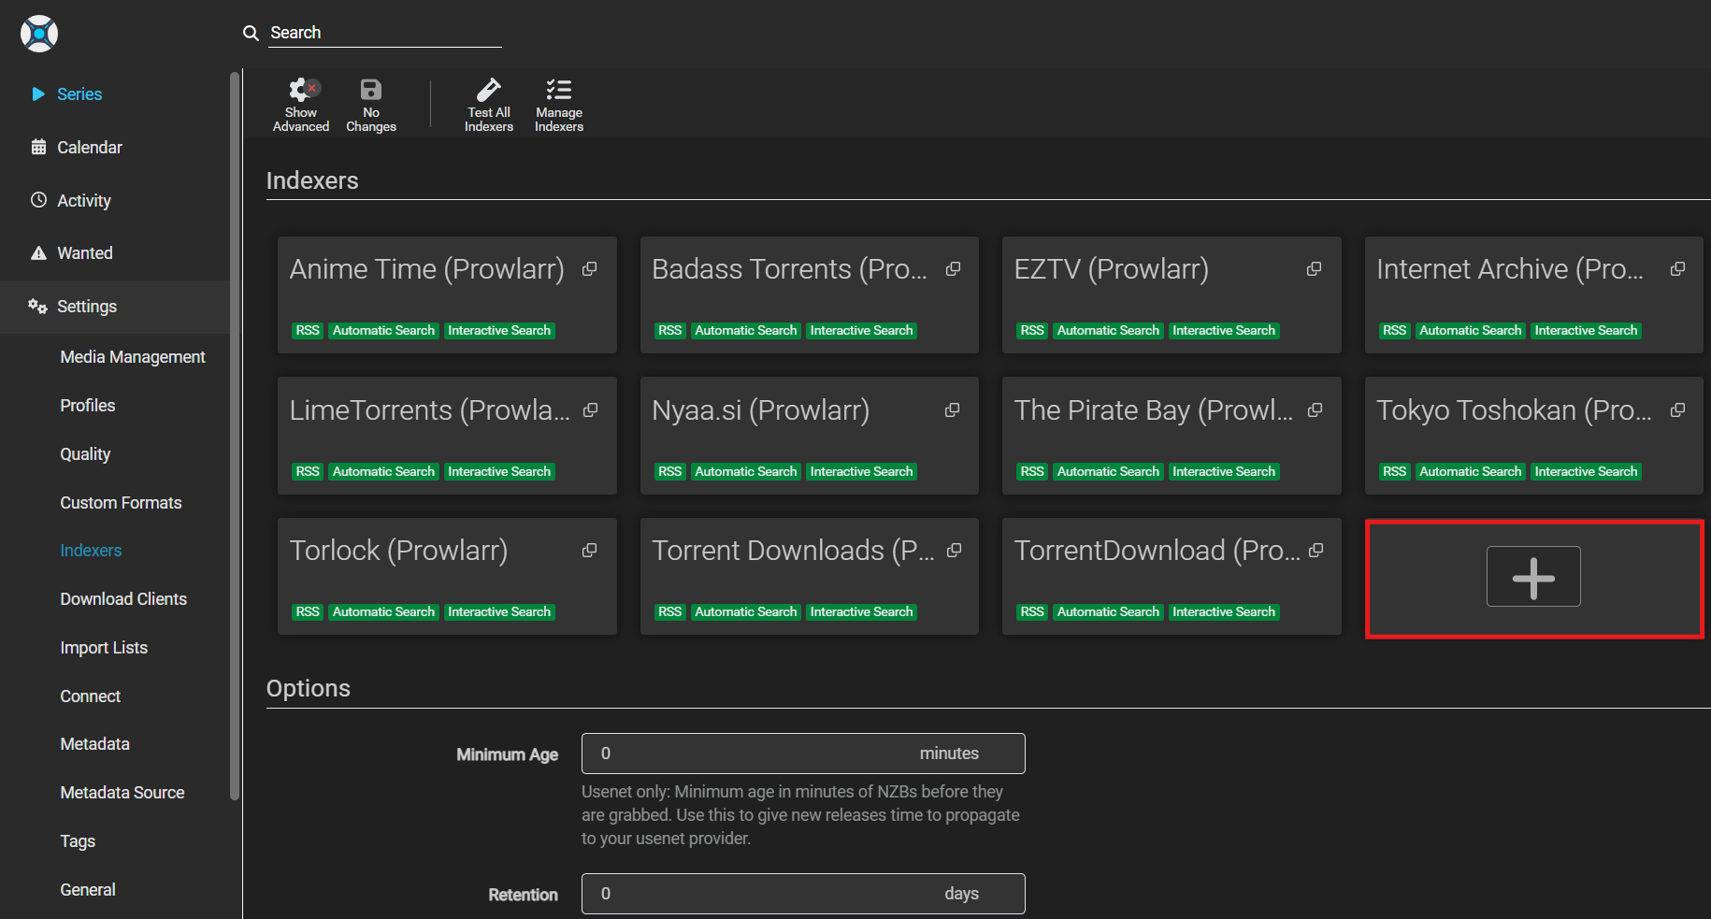Open the Activity page
1711x919 pixels.
84,201
